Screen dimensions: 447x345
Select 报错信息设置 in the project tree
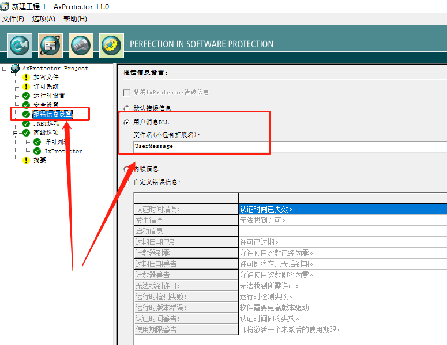click(52, 115)
